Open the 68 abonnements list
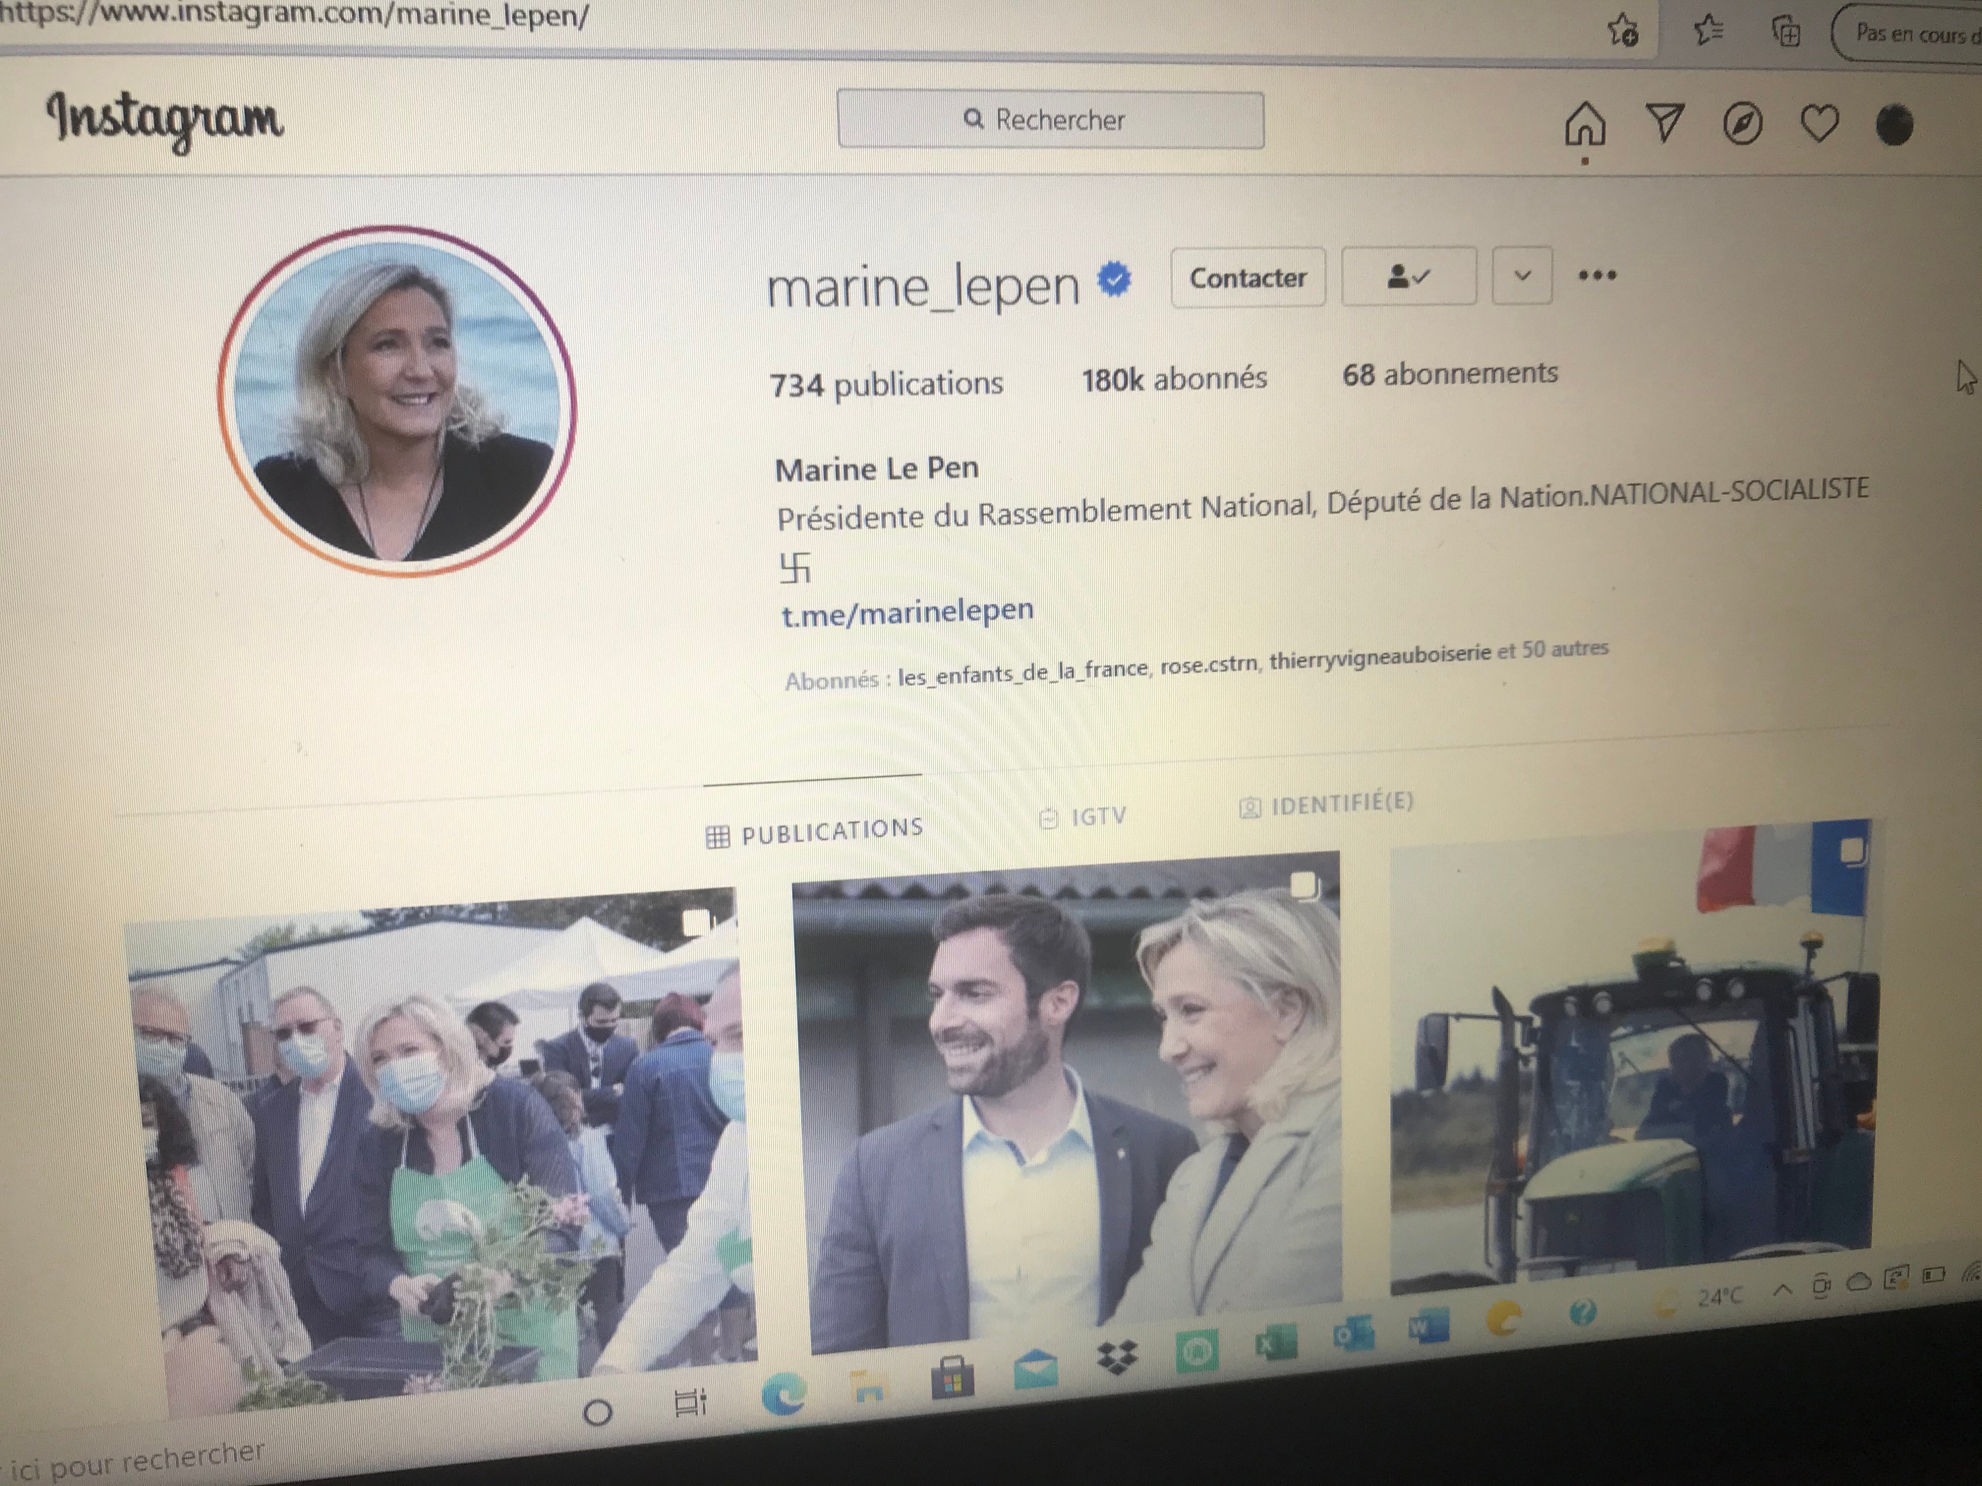The width and height of the screenshot is (1982, 1486). pyautogui.click(x=1450, y=373)
